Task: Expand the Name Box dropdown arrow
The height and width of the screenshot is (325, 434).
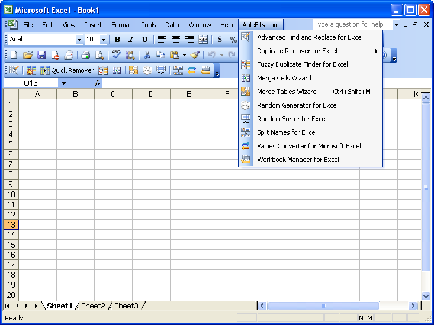Action: [x=64, y=83]
